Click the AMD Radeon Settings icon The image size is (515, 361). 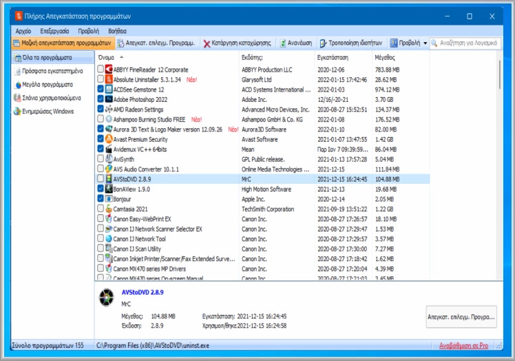coord(109,109)
